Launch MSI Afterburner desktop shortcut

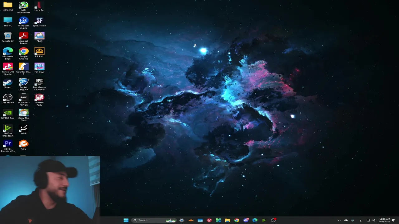(23, 7)
